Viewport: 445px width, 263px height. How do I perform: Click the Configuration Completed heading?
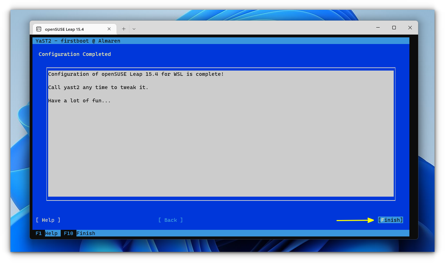74,54
